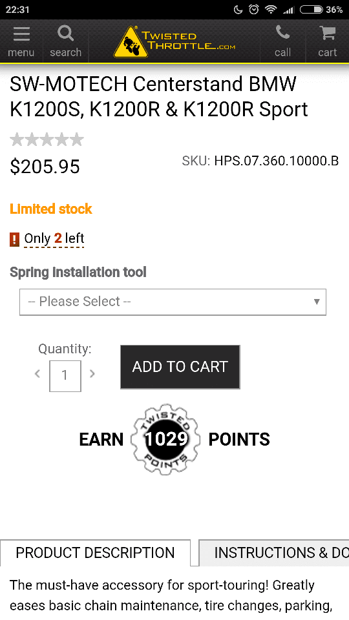The image size is (349, 620).
Task: Tap the alarm clock status icon
Action: (x=253, y=10)
